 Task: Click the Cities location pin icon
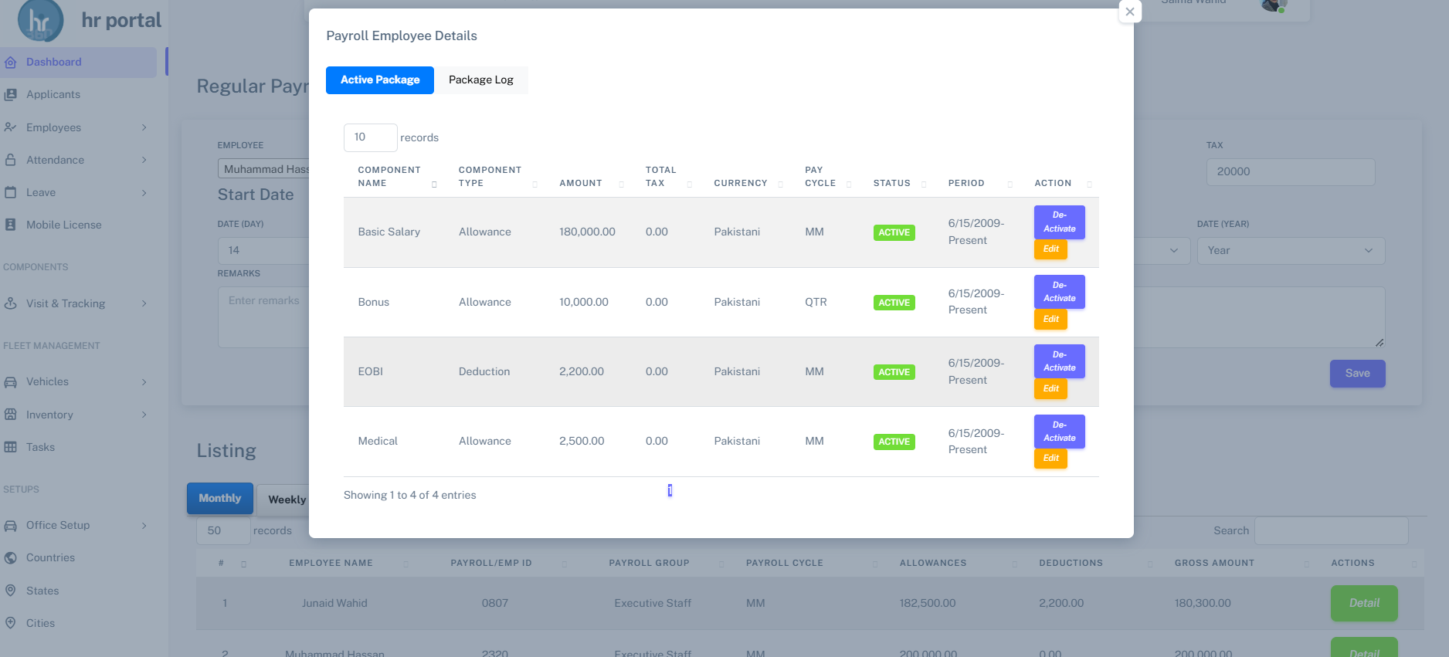[11, 623]
